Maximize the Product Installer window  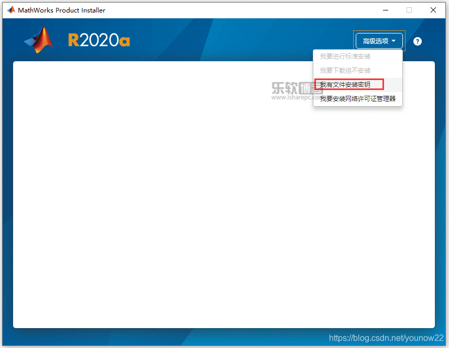[x=409, y=10]
